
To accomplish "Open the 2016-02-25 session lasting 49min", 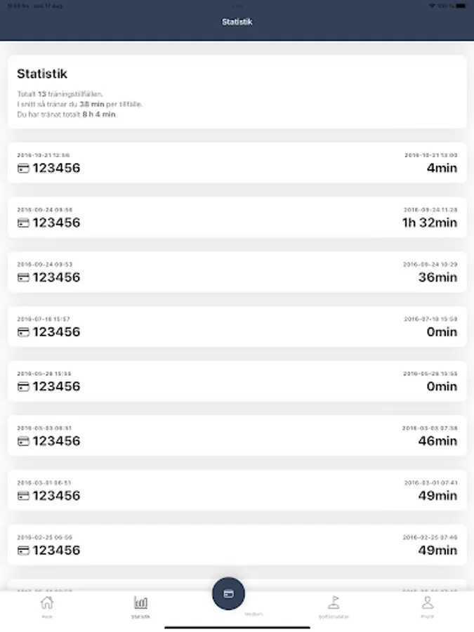I will point(237,545).
